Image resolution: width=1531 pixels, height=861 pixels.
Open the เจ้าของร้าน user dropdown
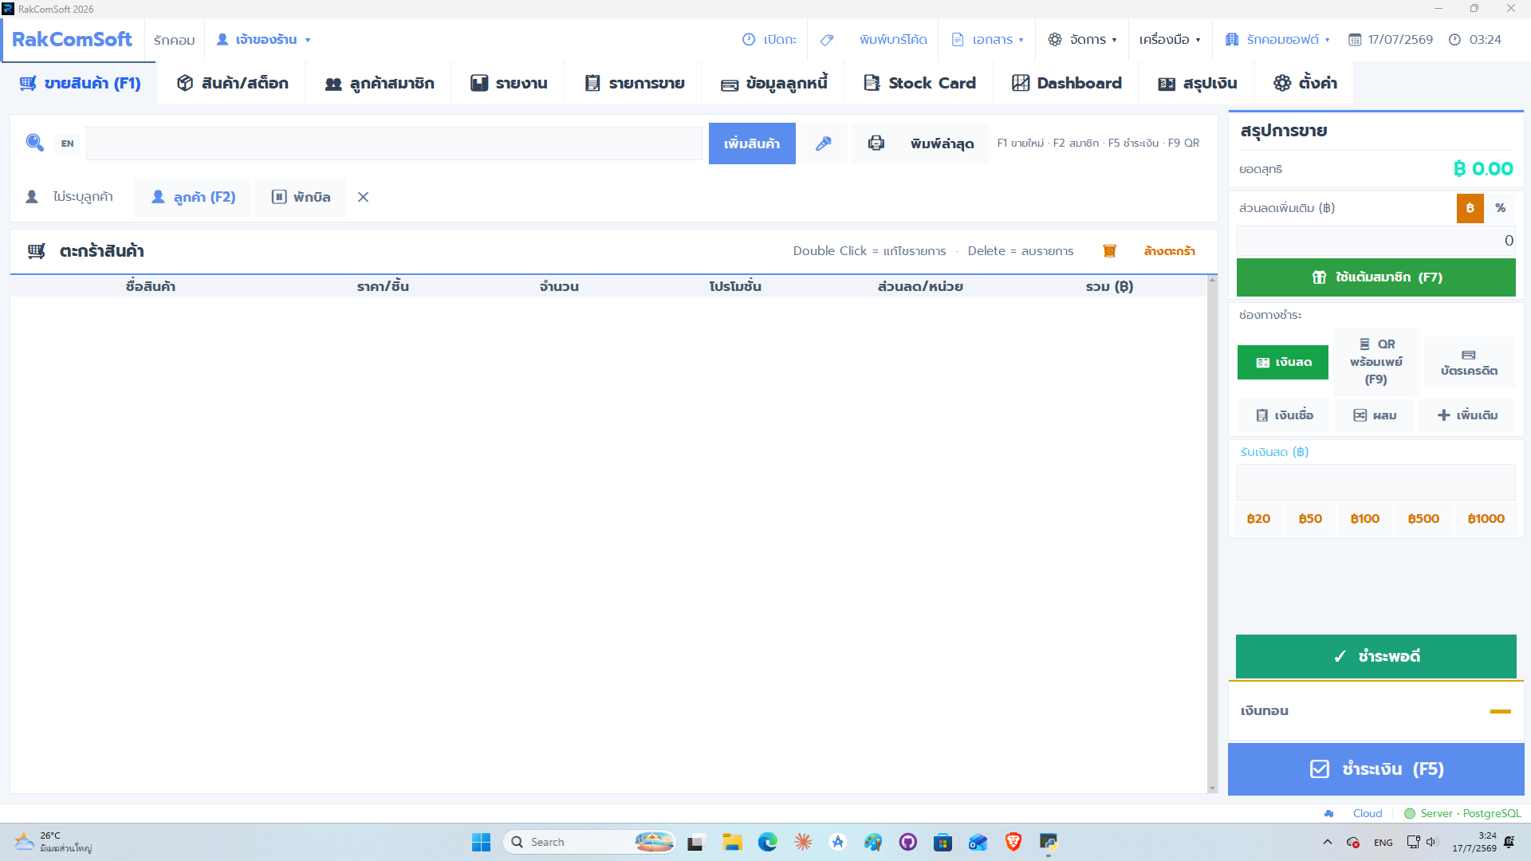pos(263,40)
